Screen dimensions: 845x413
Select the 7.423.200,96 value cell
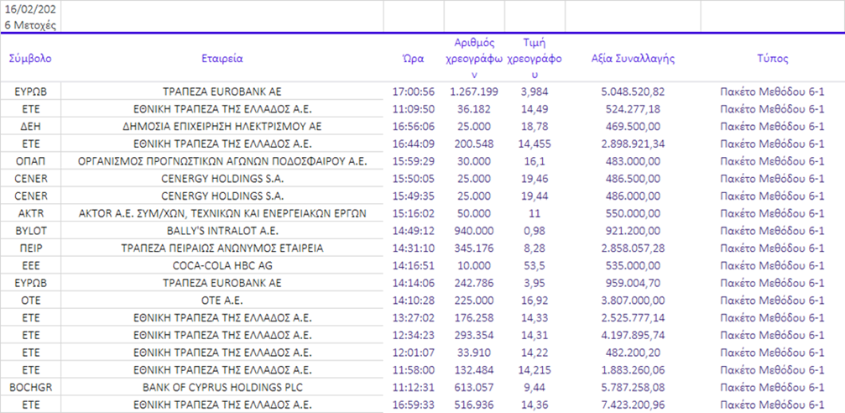633,405
